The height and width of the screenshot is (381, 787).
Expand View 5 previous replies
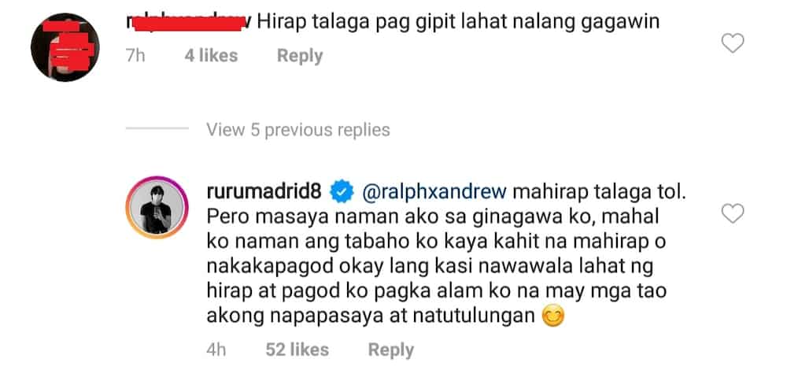(x=298, y=130)
